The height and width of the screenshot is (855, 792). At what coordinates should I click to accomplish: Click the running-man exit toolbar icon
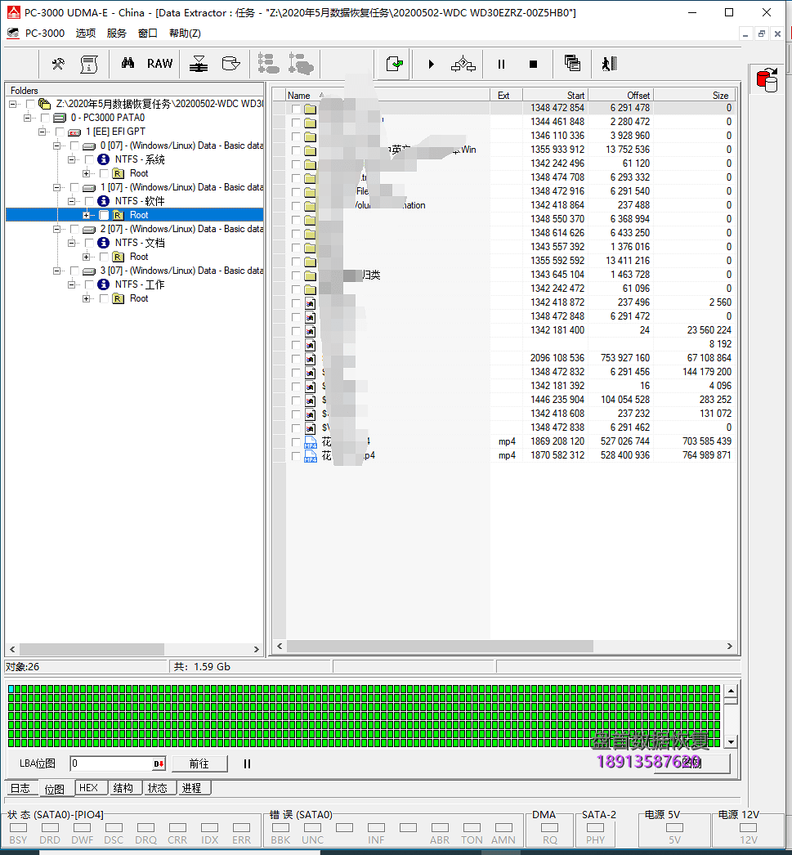coord(609,64)
